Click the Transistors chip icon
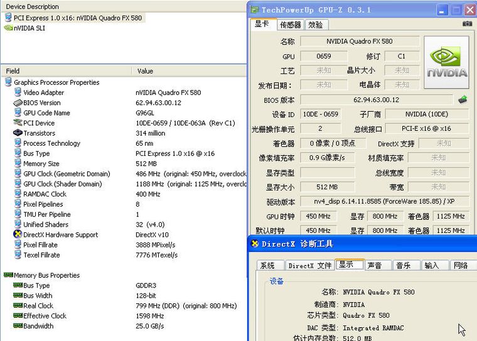The image size is (477, 341). click(18, 133)
